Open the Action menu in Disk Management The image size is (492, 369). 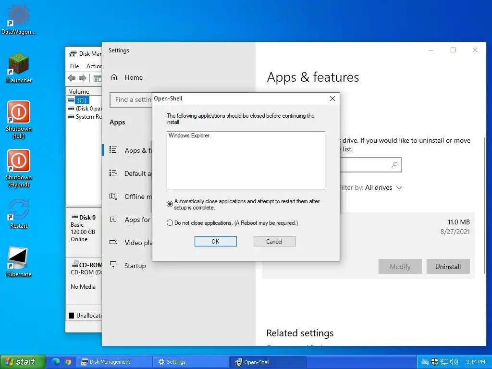[x=94, y=66]
